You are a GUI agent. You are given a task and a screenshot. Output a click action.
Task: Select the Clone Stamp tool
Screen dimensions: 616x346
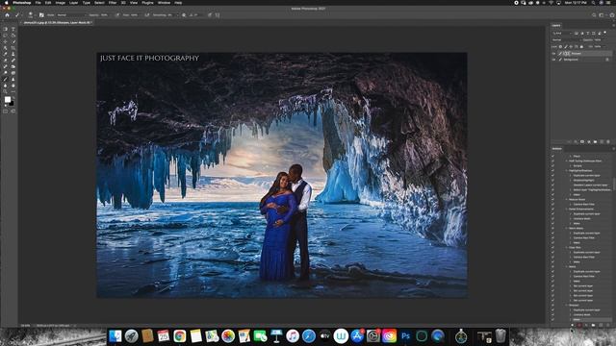[x=13, y=54]
